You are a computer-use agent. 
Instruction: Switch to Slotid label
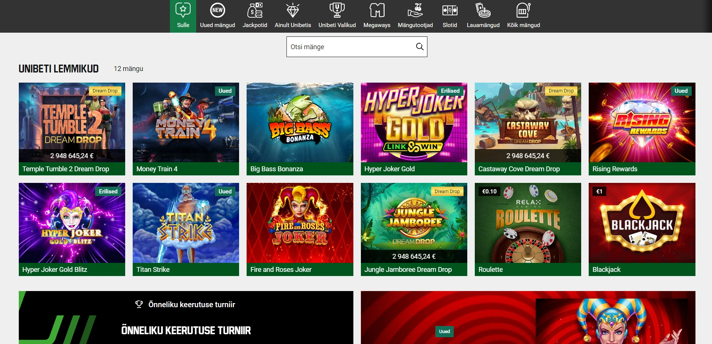click(450, 25)
